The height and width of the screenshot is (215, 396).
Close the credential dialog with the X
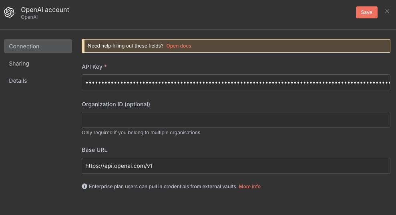coord(387,11)
